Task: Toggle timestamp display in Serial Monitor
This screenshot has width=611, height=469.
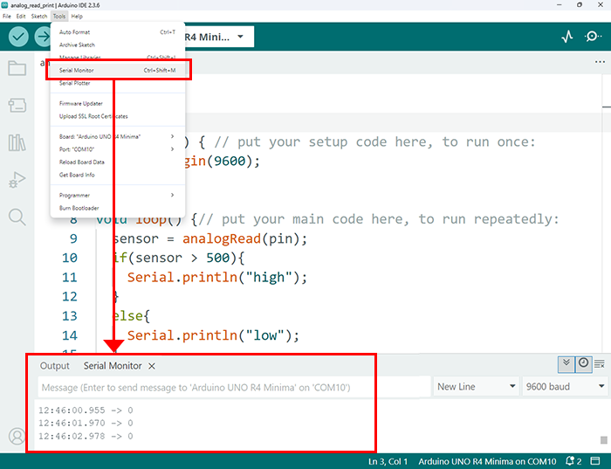Action: [583, 364]
